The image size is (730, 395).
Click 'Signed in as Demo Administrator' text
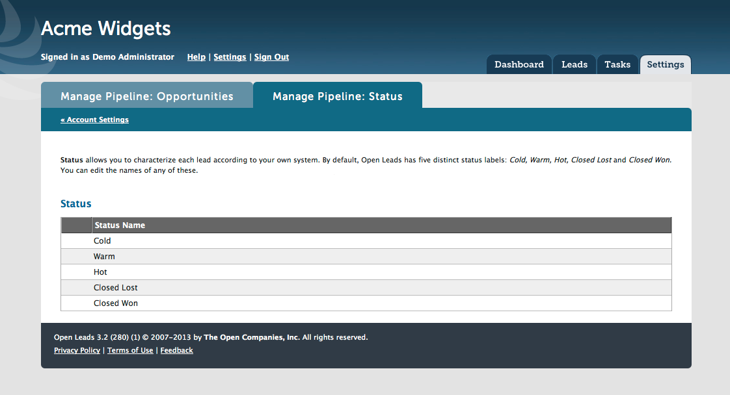pos(107,57)
